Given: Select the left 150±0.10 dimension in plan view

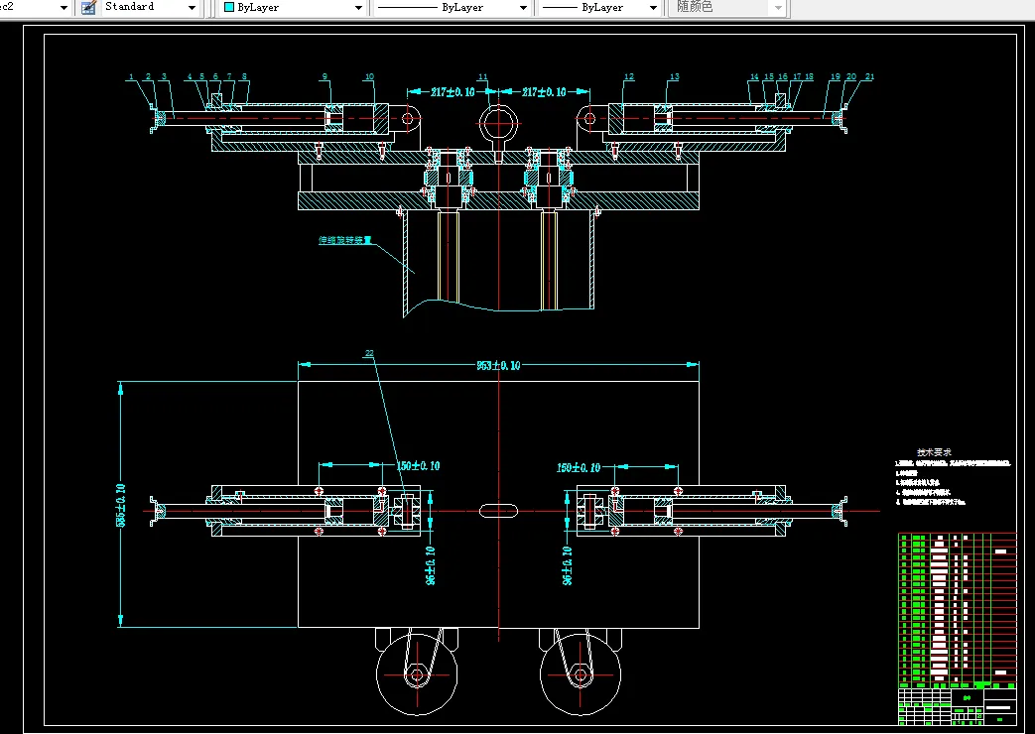Looking at the screenshot, I should [418, 465].
